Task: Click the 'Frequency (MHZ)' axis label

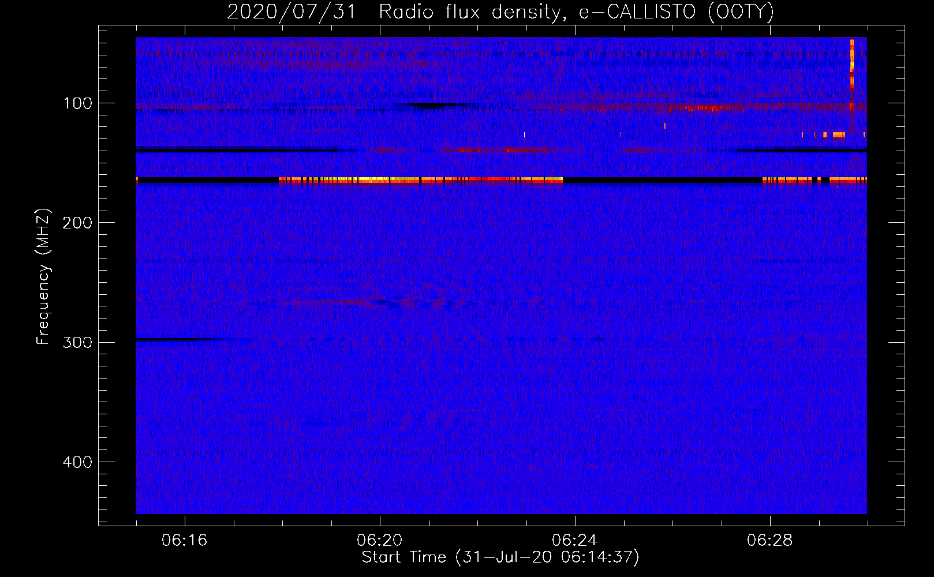Action: (x=43, y=277)
